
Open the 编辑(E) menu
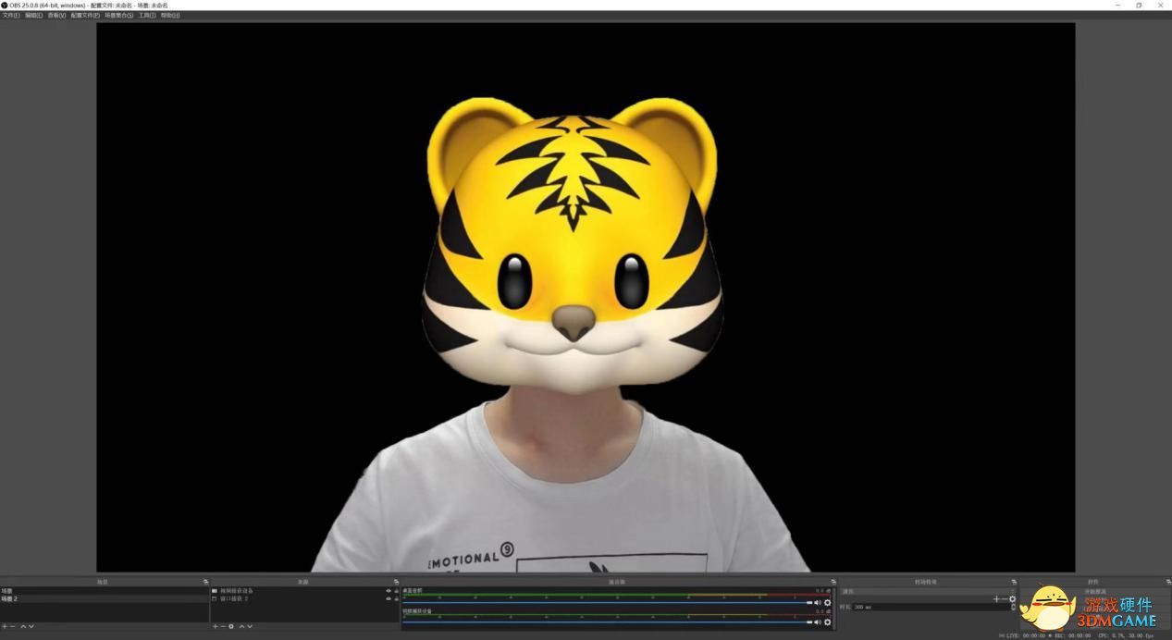tap(33, 16)
